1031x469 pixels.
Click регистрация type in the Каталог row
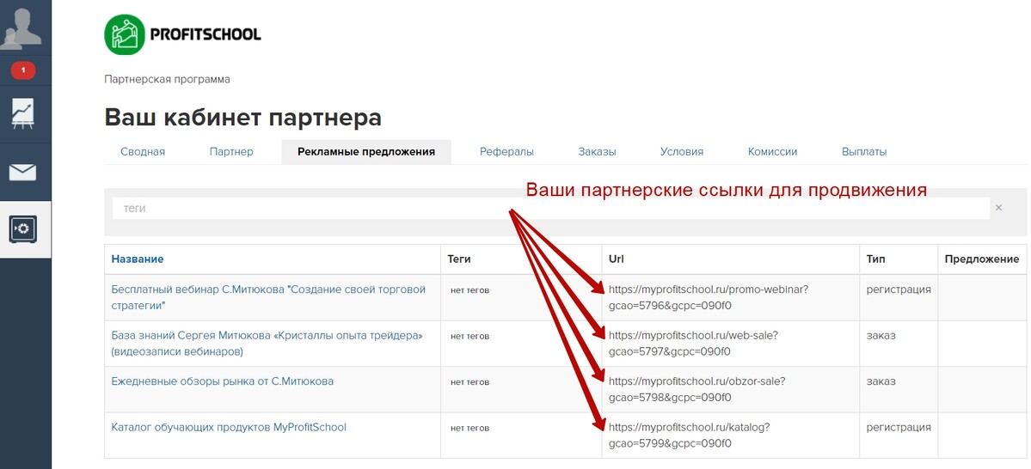pyautogui.click(x=899, y=428)
